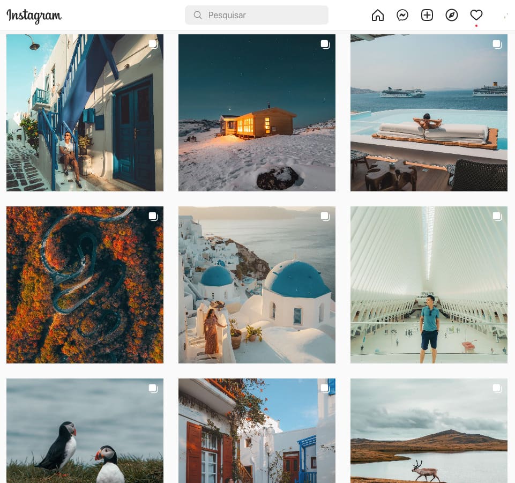Open the red shutters street photo
Viewport: 515px width, 483px height.
click(257, 430)
